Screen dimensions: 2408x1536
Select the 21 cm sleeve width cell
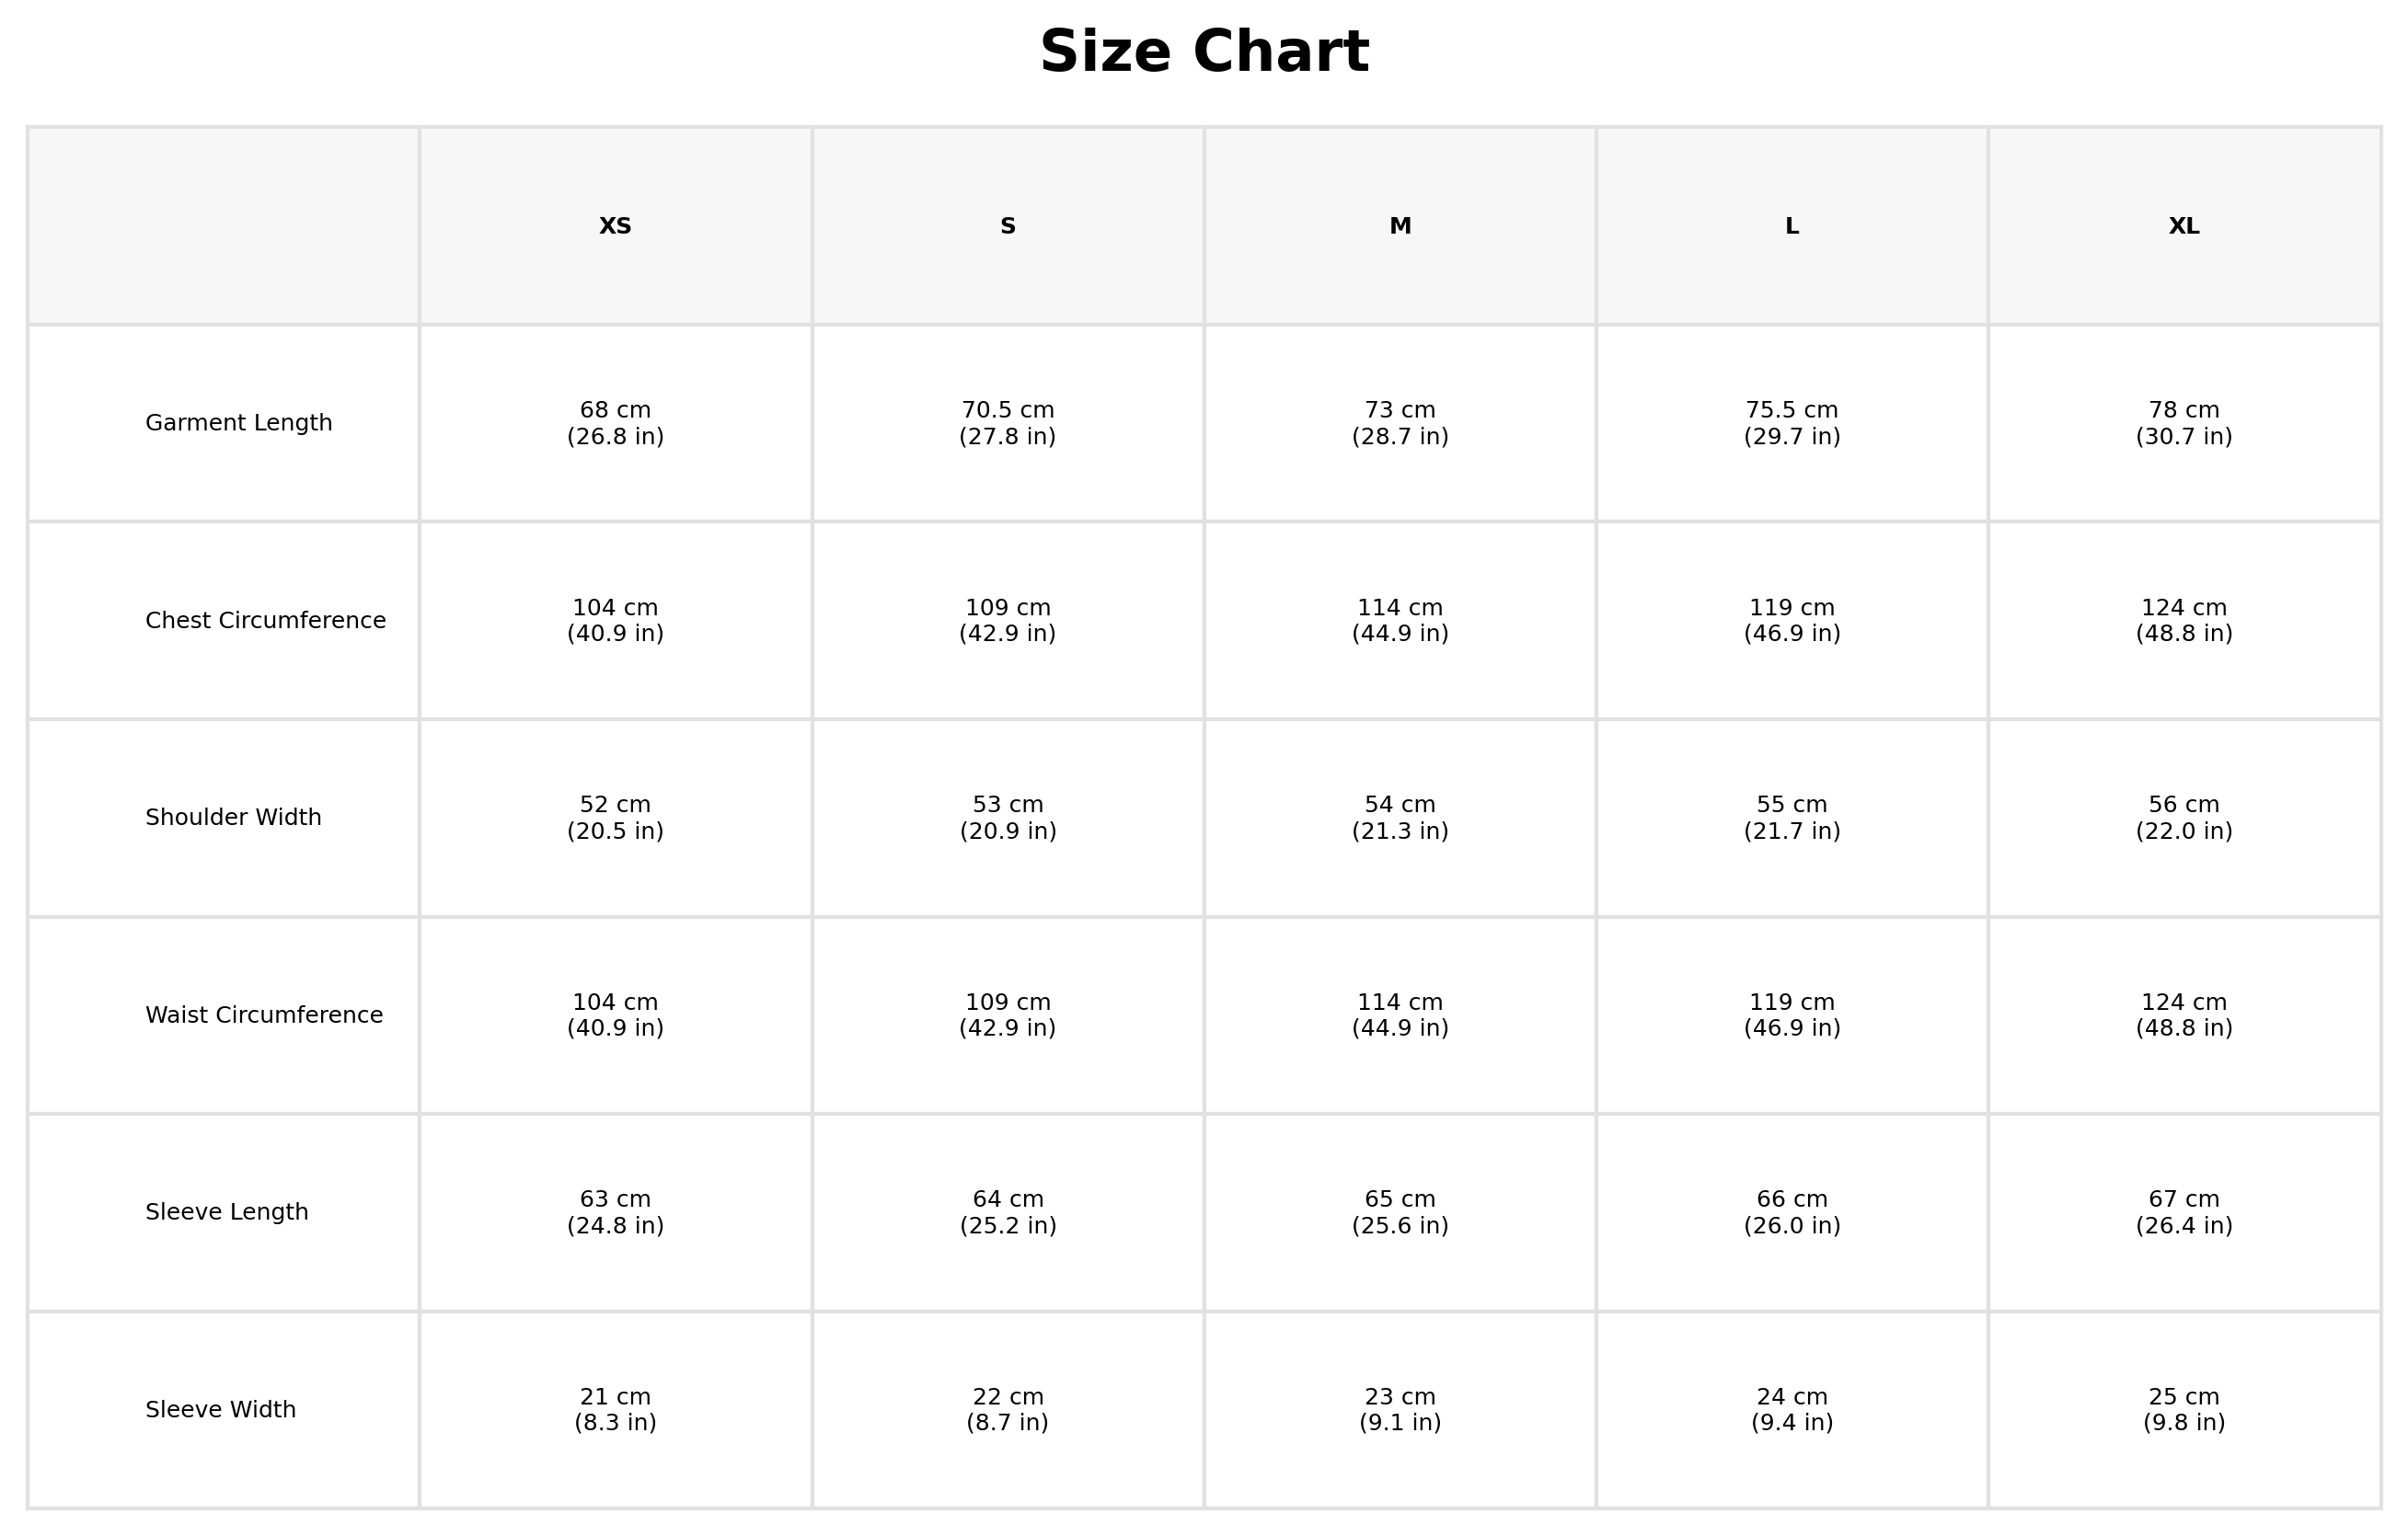click(x=615, y=1410)
